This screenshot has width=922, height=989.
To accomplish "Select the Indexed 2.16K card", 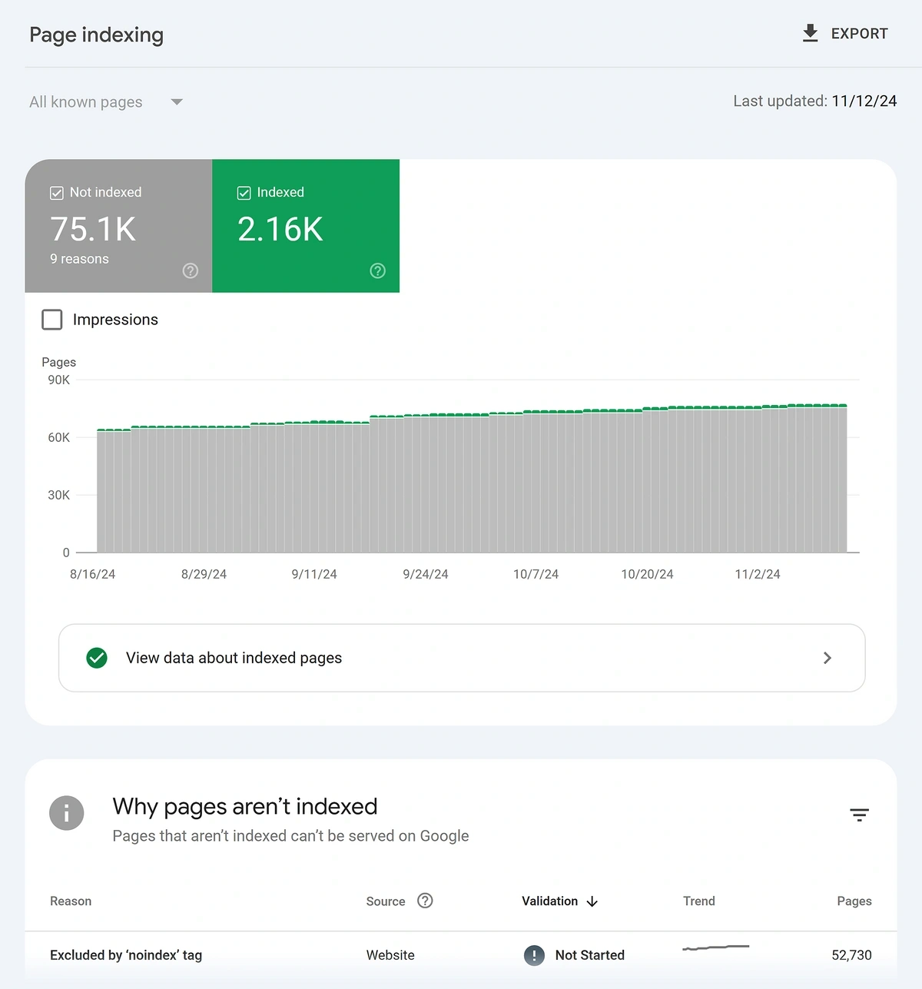I will [306, 226].
